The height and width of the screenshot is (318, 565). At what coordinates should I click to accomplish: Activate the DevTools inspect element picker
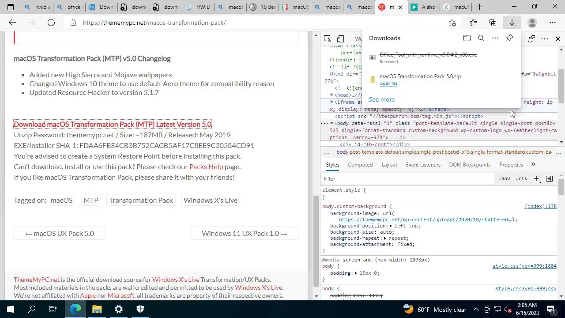click(327, 39)
